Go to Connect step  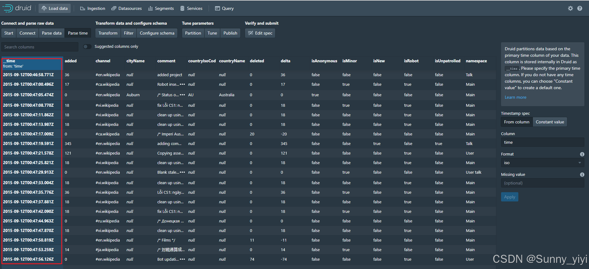coord(27,33)
